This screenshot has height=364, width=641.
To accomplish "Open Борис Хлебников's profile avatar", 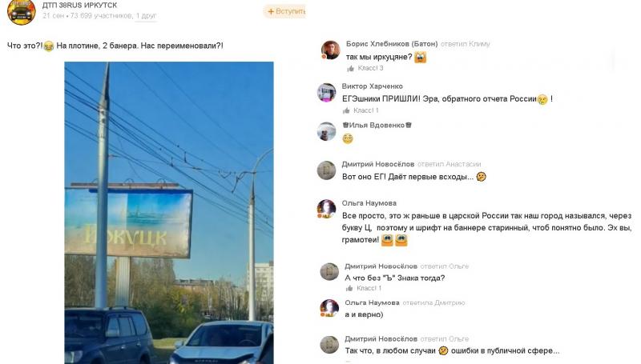I will point(331,50).
